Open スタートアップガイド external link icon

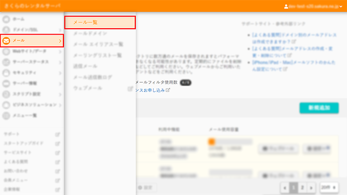click(58, 144)
